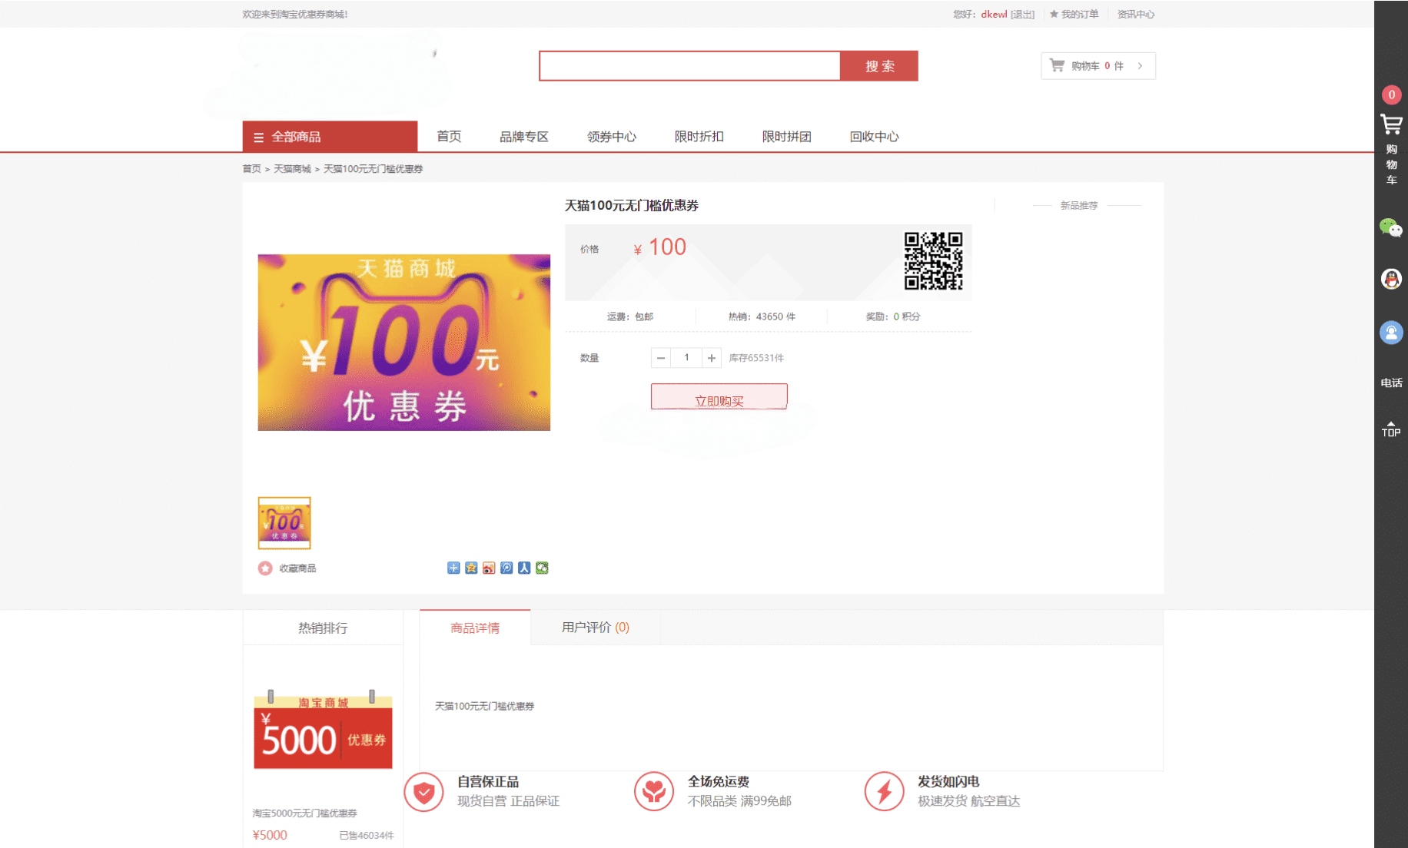Click the 立即购买 buy now button
This screenshot has width=1408, height=848.
(x=719, y=397)
